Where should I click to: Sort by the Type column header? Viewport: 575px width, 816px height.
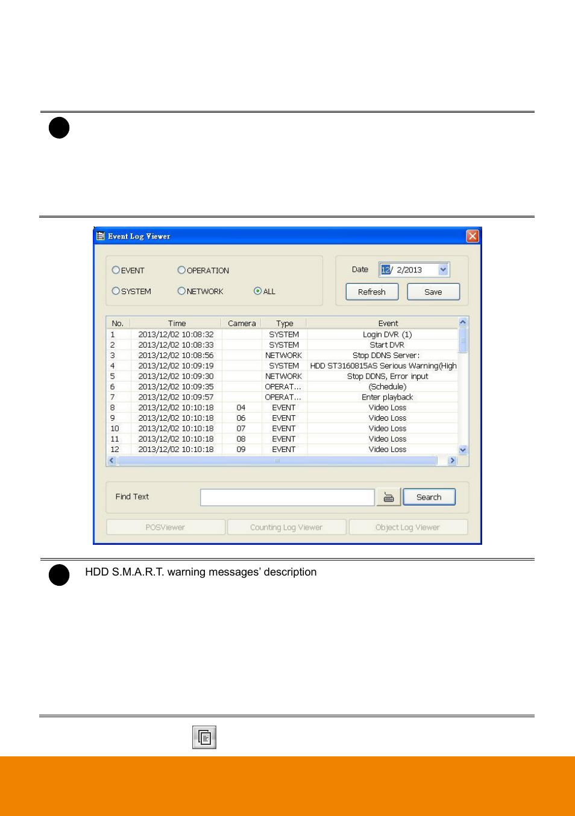(x=284, y=323)
